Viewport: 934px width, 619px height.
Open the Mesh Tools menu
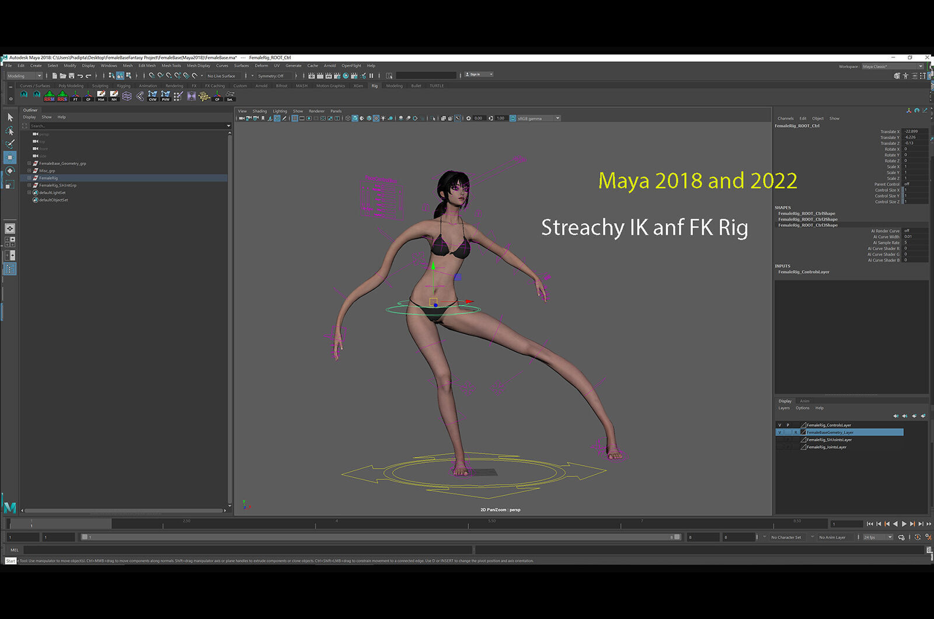171,65
